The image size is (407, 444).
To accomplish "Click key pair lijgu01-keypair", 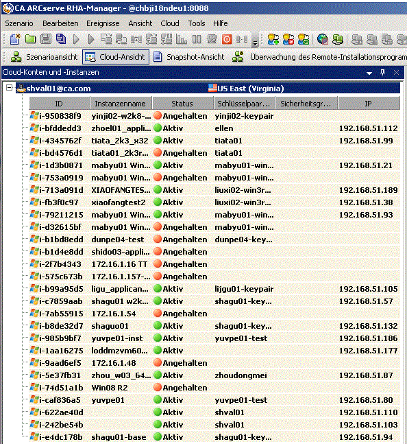I will coord(244,289).
